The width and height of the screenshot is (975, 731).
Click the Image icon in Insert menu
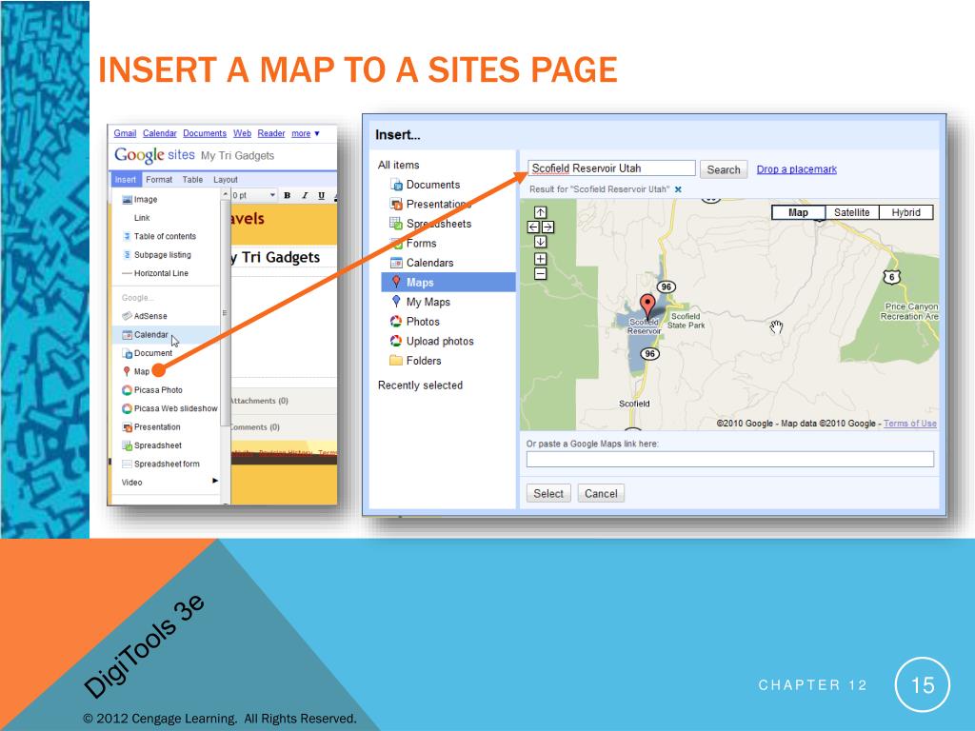[127, 200]
